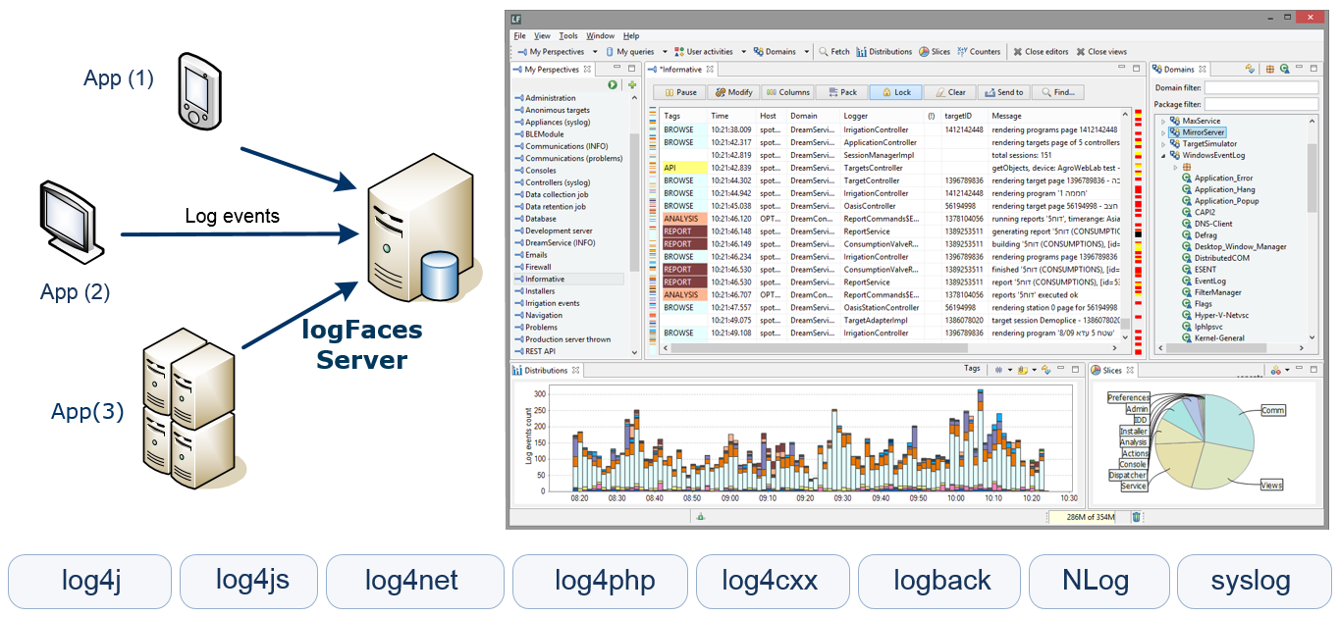Click the memory usage 286M of 354M indicator
Screen dimensions: 1339x617
click(x=1088, y=517)
